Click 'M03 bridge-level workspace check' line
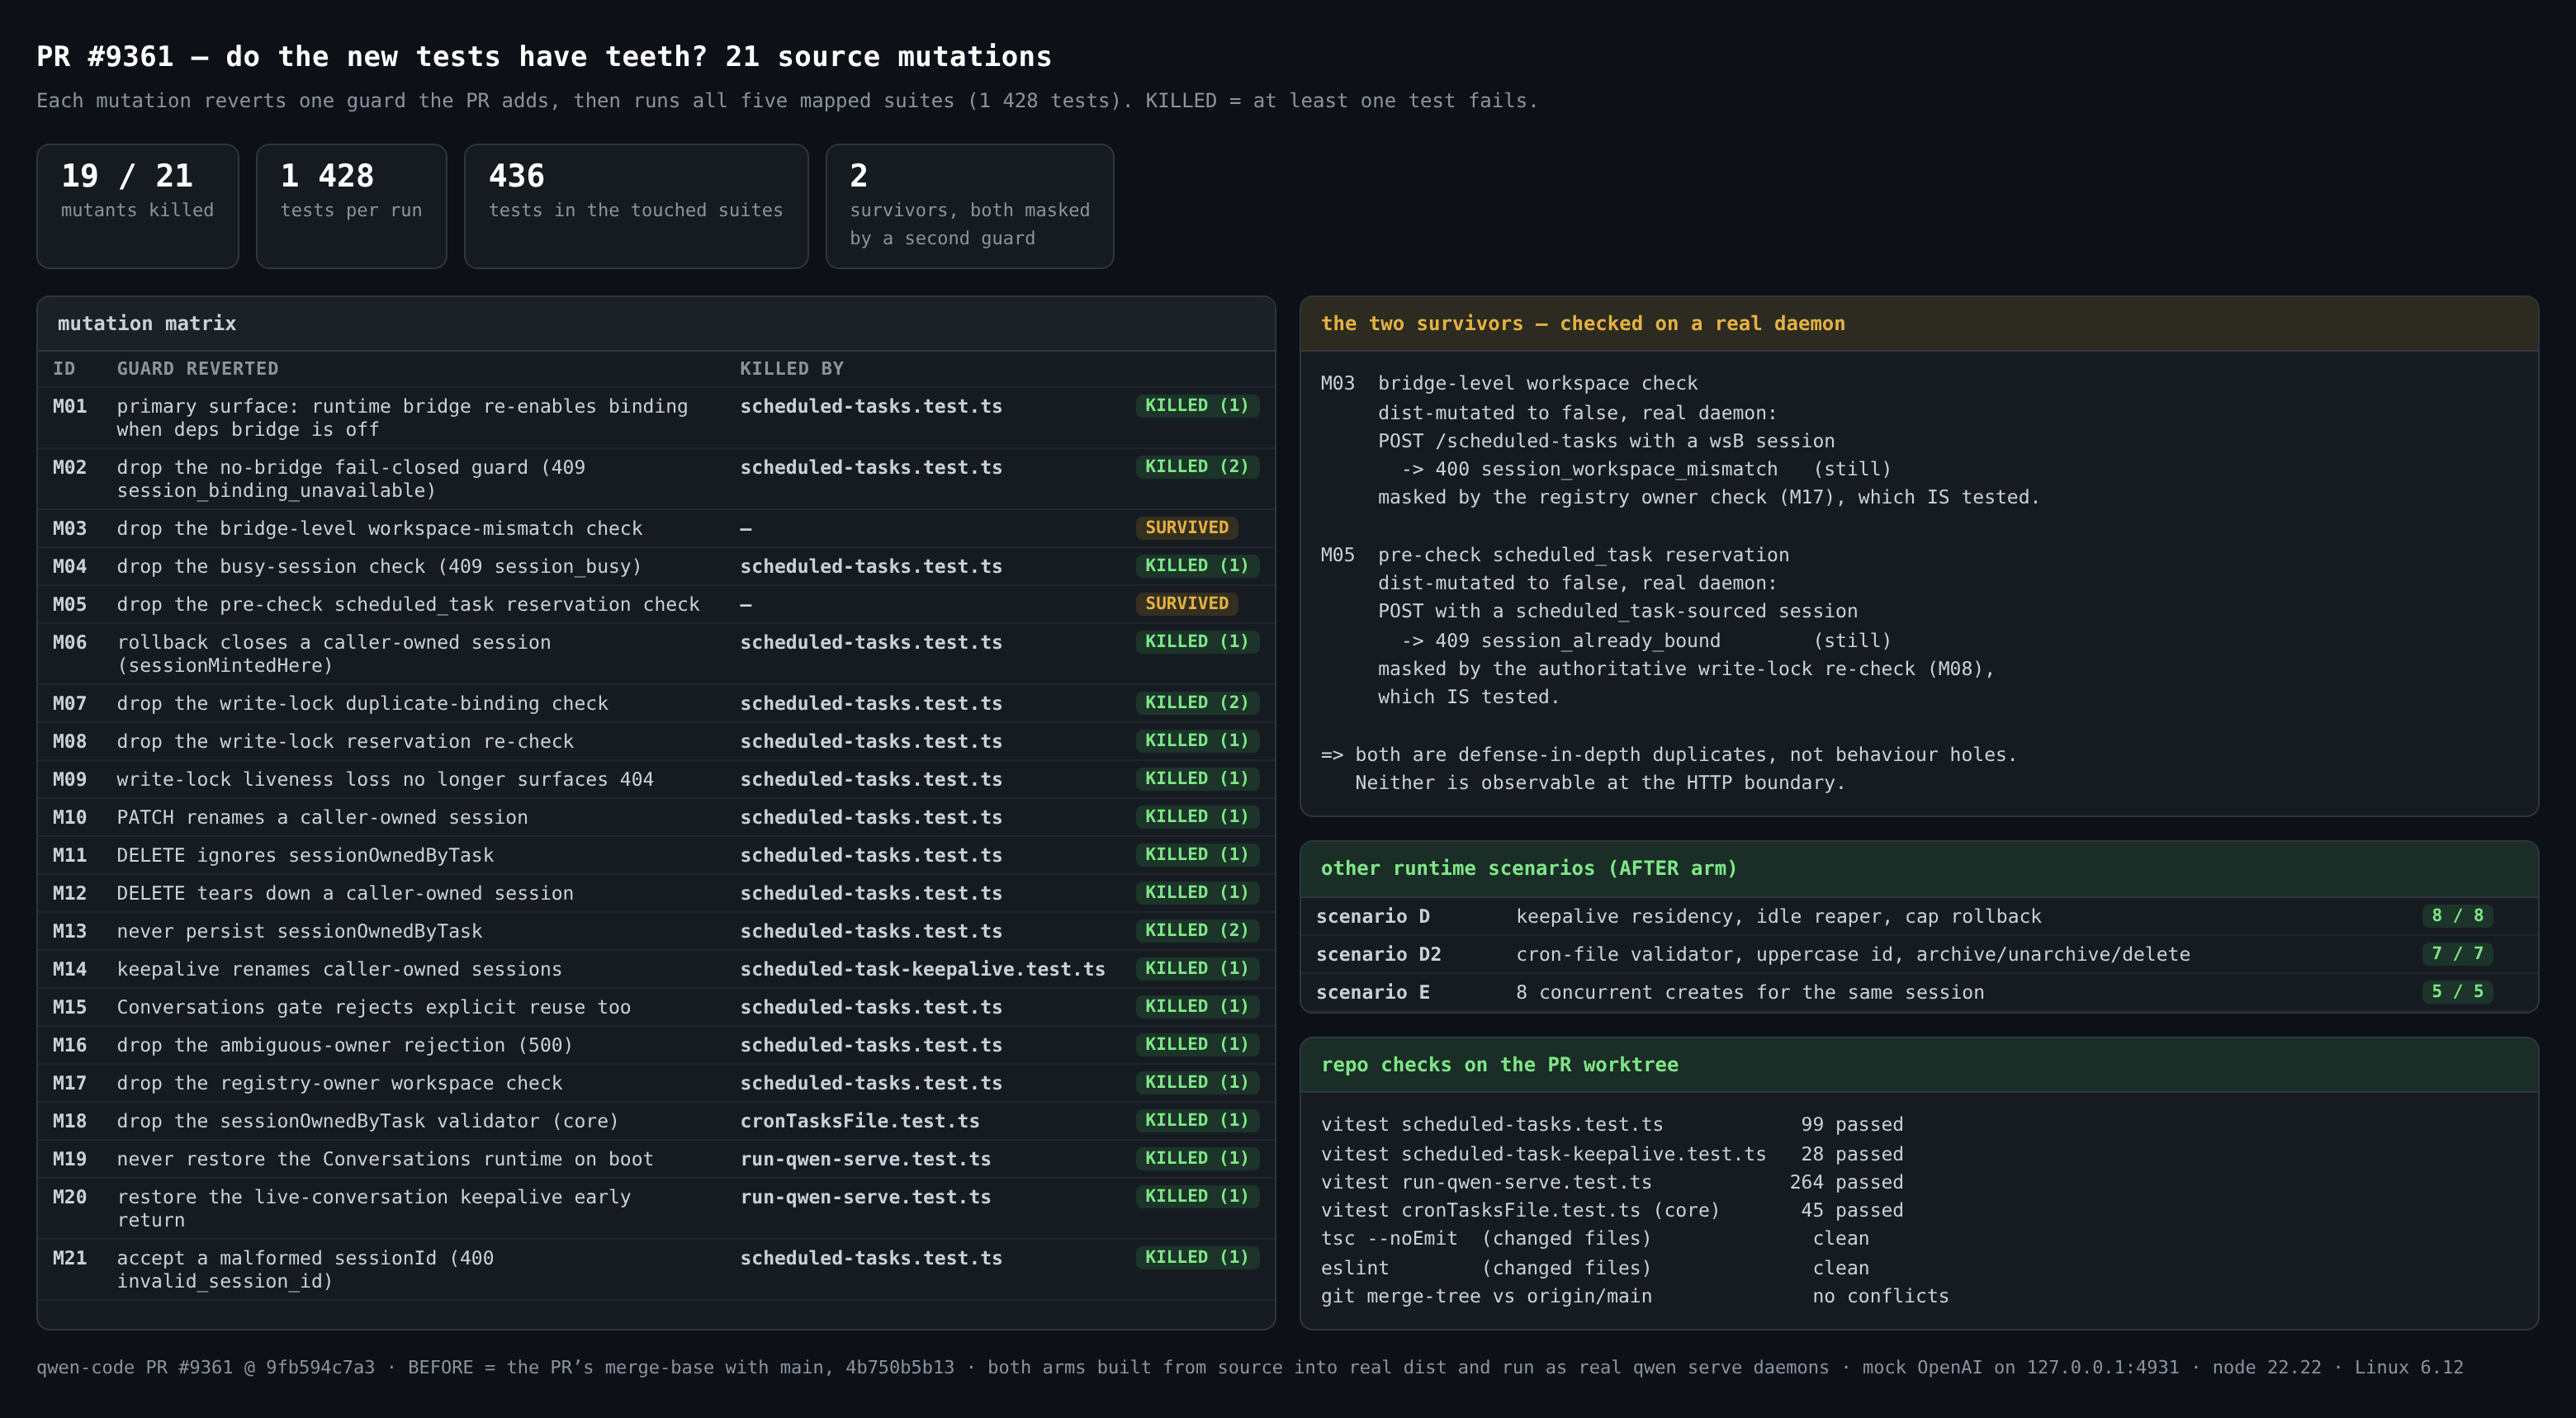This screenshot has width=2576, height=1418. [x=1509, y=384]
